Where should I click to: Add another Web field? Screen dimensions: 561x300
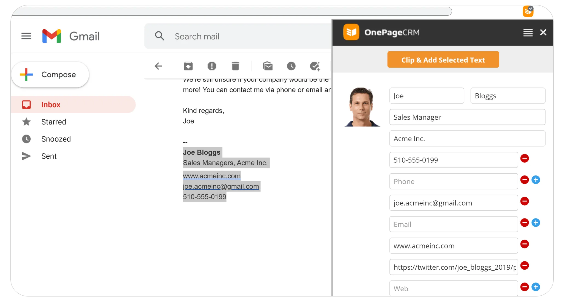pos(536,287)
